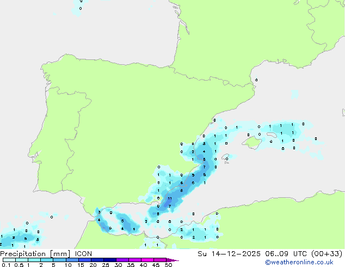Click the '11' precipitation value on the map

click(169, 198)
